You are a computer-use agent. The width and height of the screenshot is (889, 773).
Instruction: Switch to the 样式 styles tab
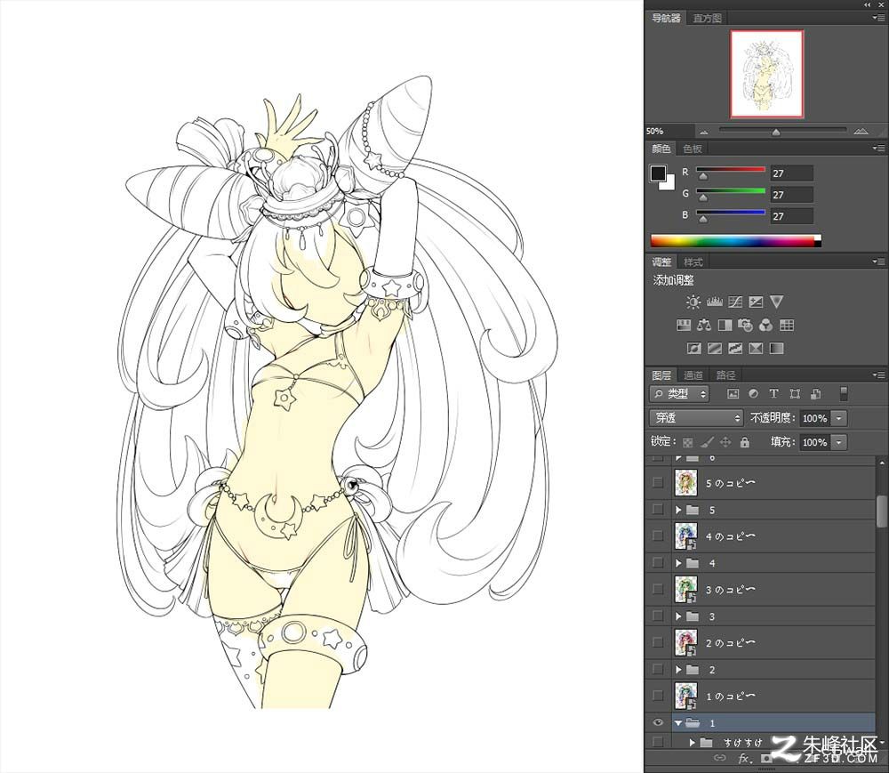693,262
